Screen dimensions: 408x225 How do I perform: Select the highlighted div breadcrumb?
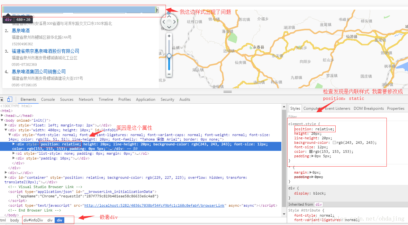pyautogui.click(x=59, y=220)
